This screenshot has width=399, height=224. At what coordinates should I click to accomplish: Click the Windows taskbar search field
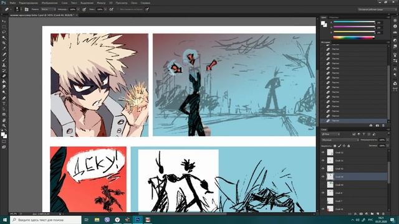46,220
